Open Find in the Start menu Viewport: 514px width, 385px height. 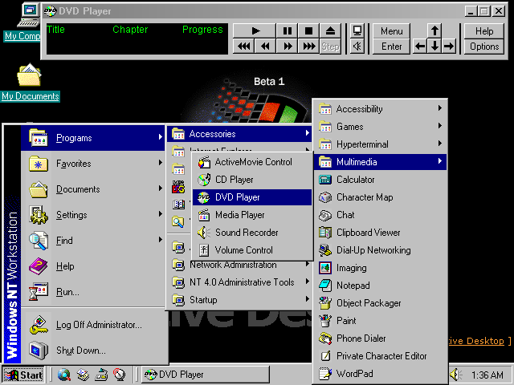[93, 241]
